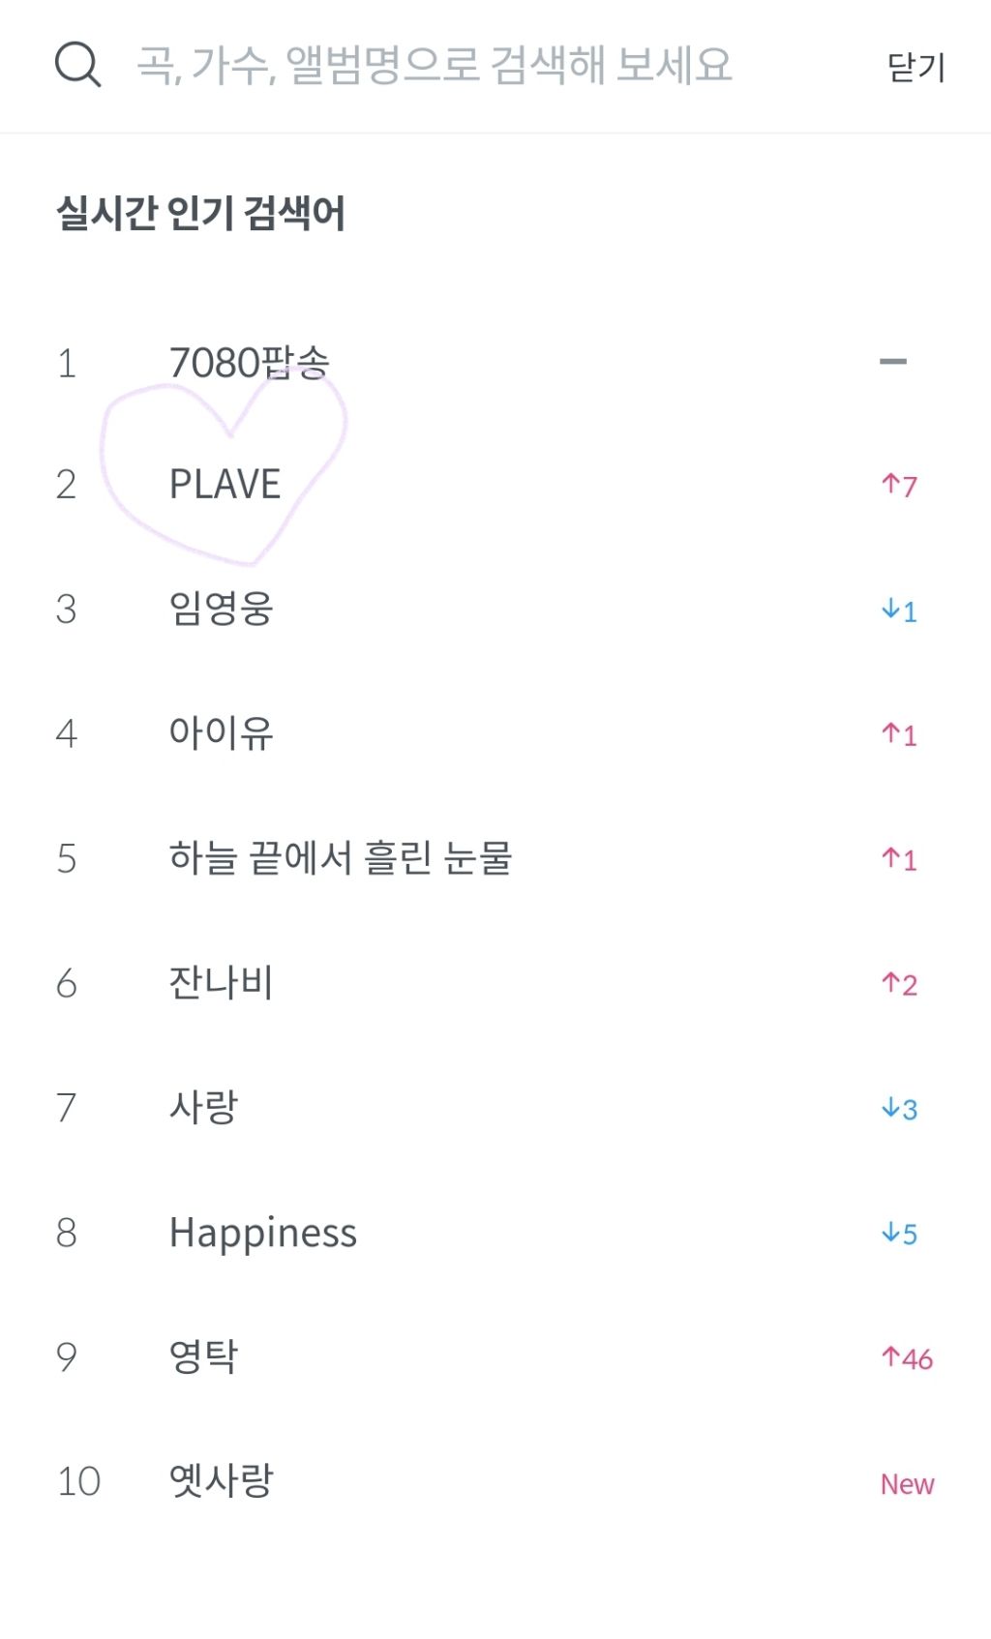
Task: Click the dash indicator for rank one
Action: point(892,363)
